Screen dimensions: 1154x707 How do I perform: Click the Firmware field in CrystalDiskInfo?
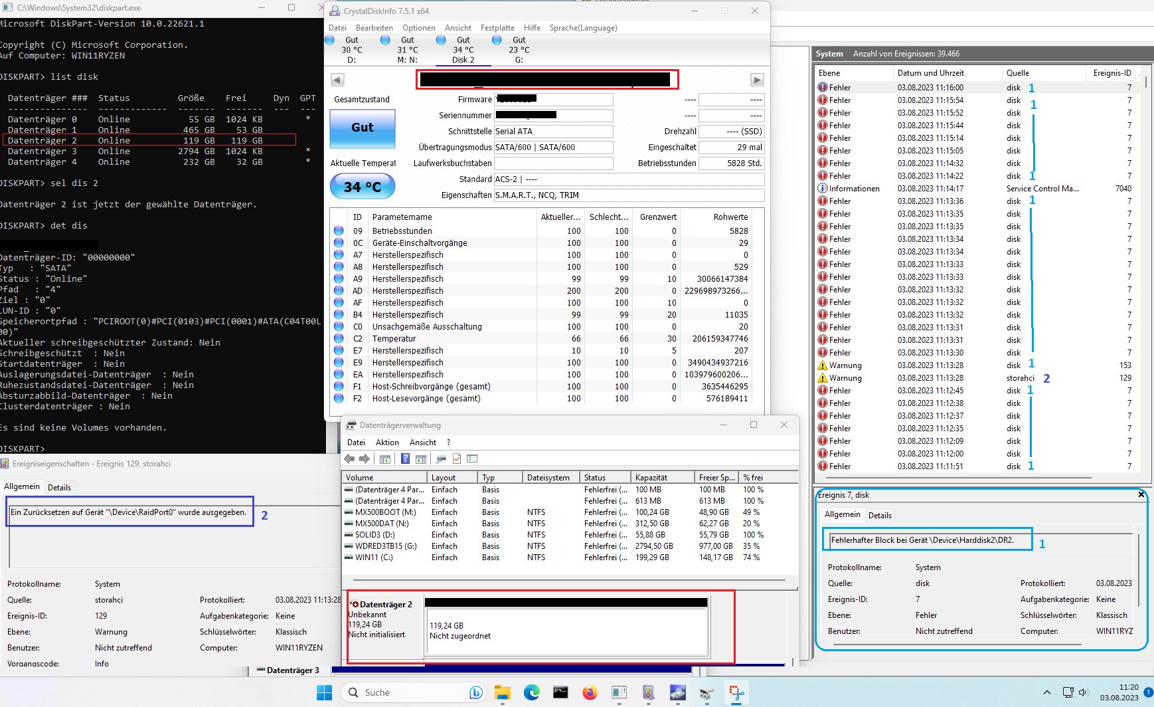click(x=553, y=100)
